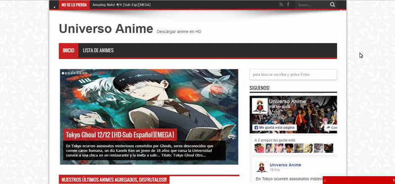Open the LISTA DE ANIMES menu item
Screen dimensions: 395x184
98,51
